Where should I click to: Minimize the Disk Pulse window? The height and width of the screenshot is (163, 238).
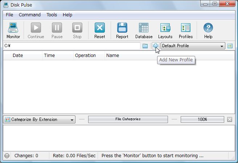pyautogui.click(x=205, y=4)
